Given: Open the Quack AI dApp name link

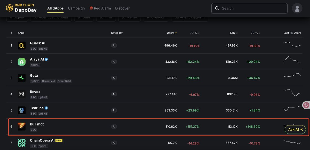Looking at the screenshot, I should 37,43.
